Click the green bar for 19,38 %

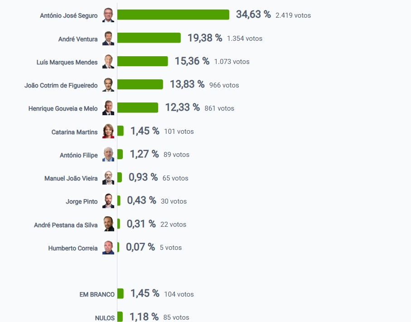(x=149, y=38)
